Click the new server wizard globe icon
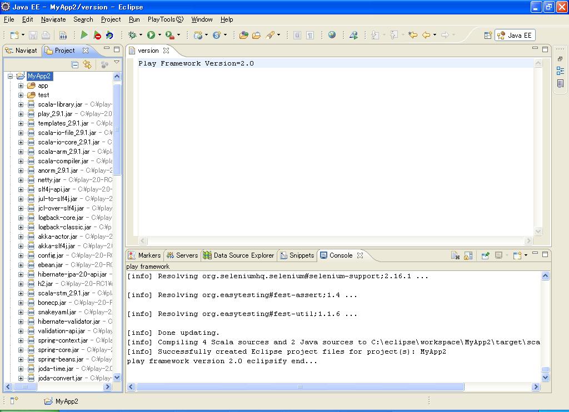 (198, 35)
